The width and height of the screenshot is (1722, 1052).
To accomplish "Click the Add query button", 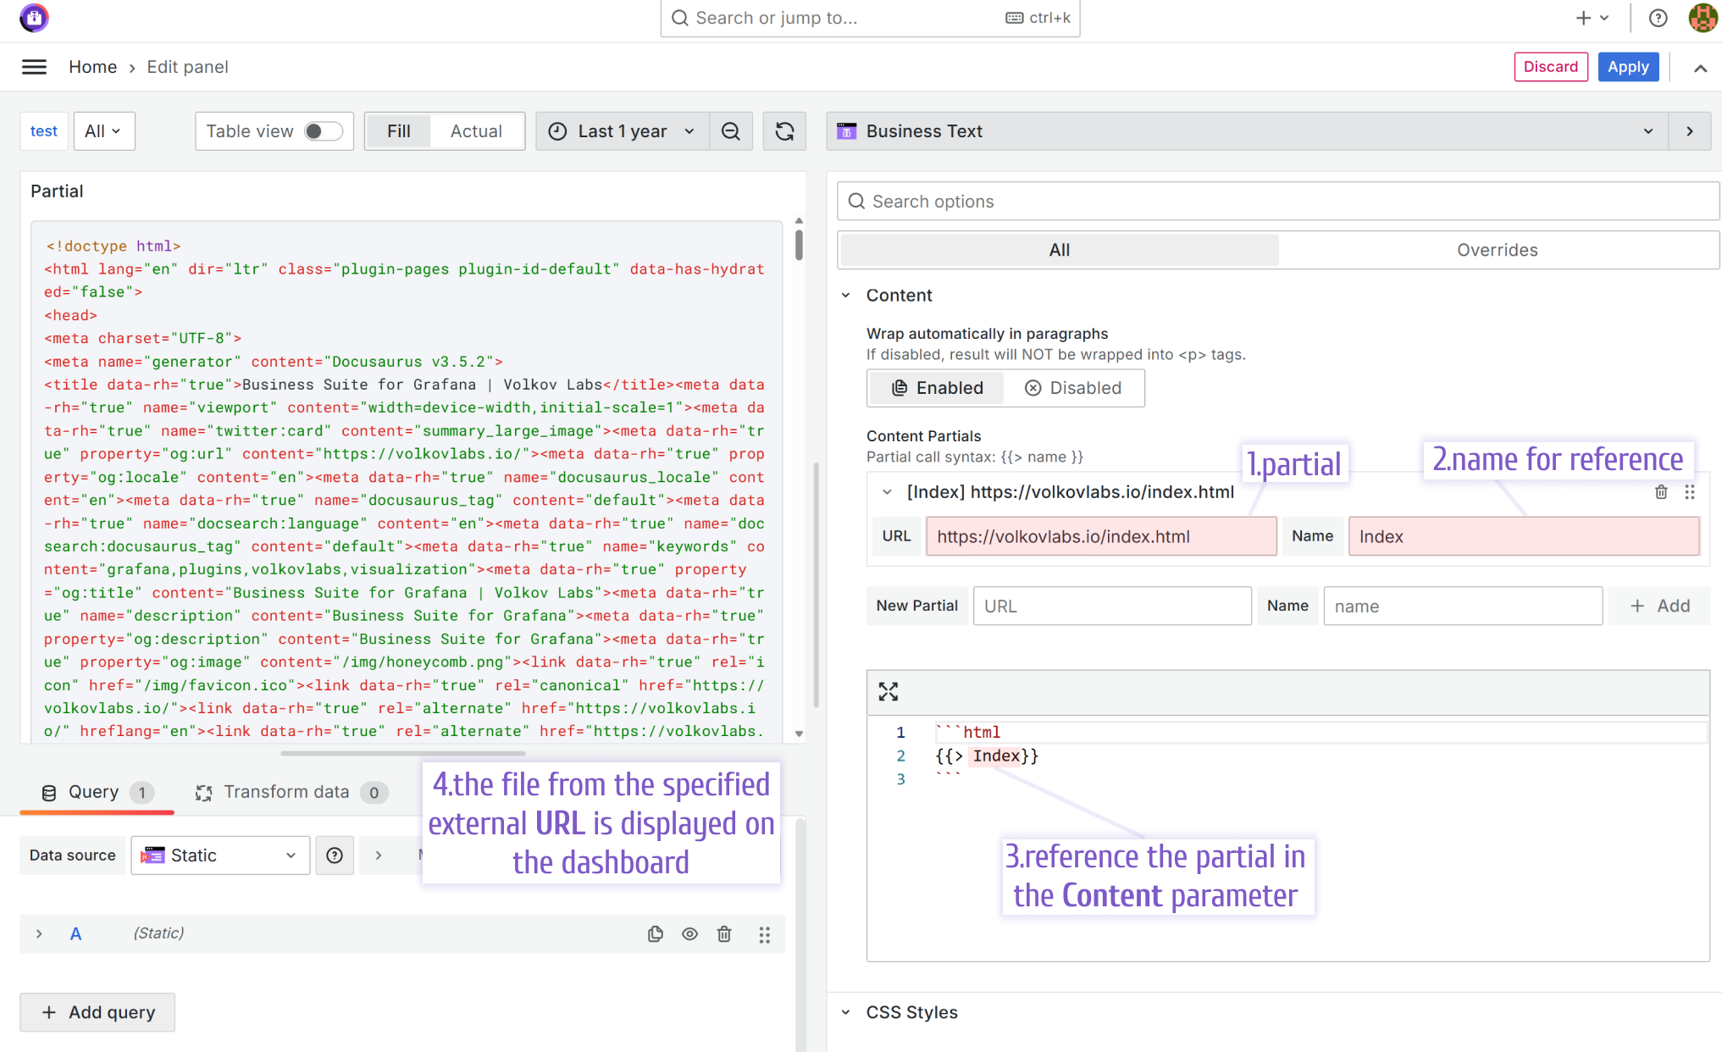I will [x=97, y=1012].
